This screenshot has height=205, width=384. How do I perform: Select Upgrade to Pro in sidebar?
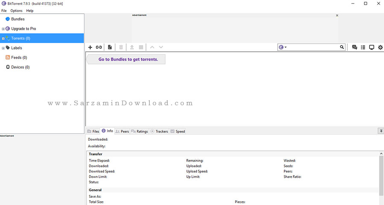[x=23, y=29]
